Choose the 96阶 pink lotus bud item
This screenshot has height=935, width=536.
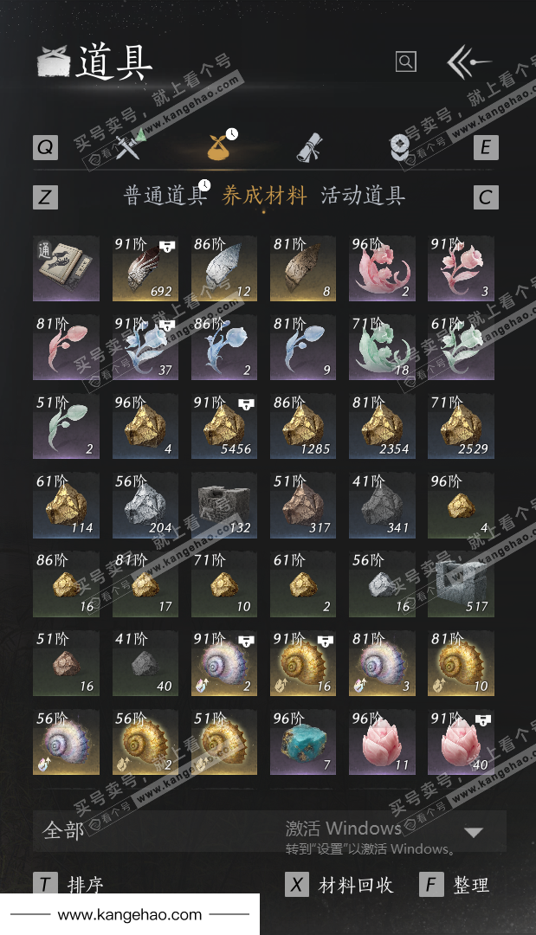(x=382, y=742)
